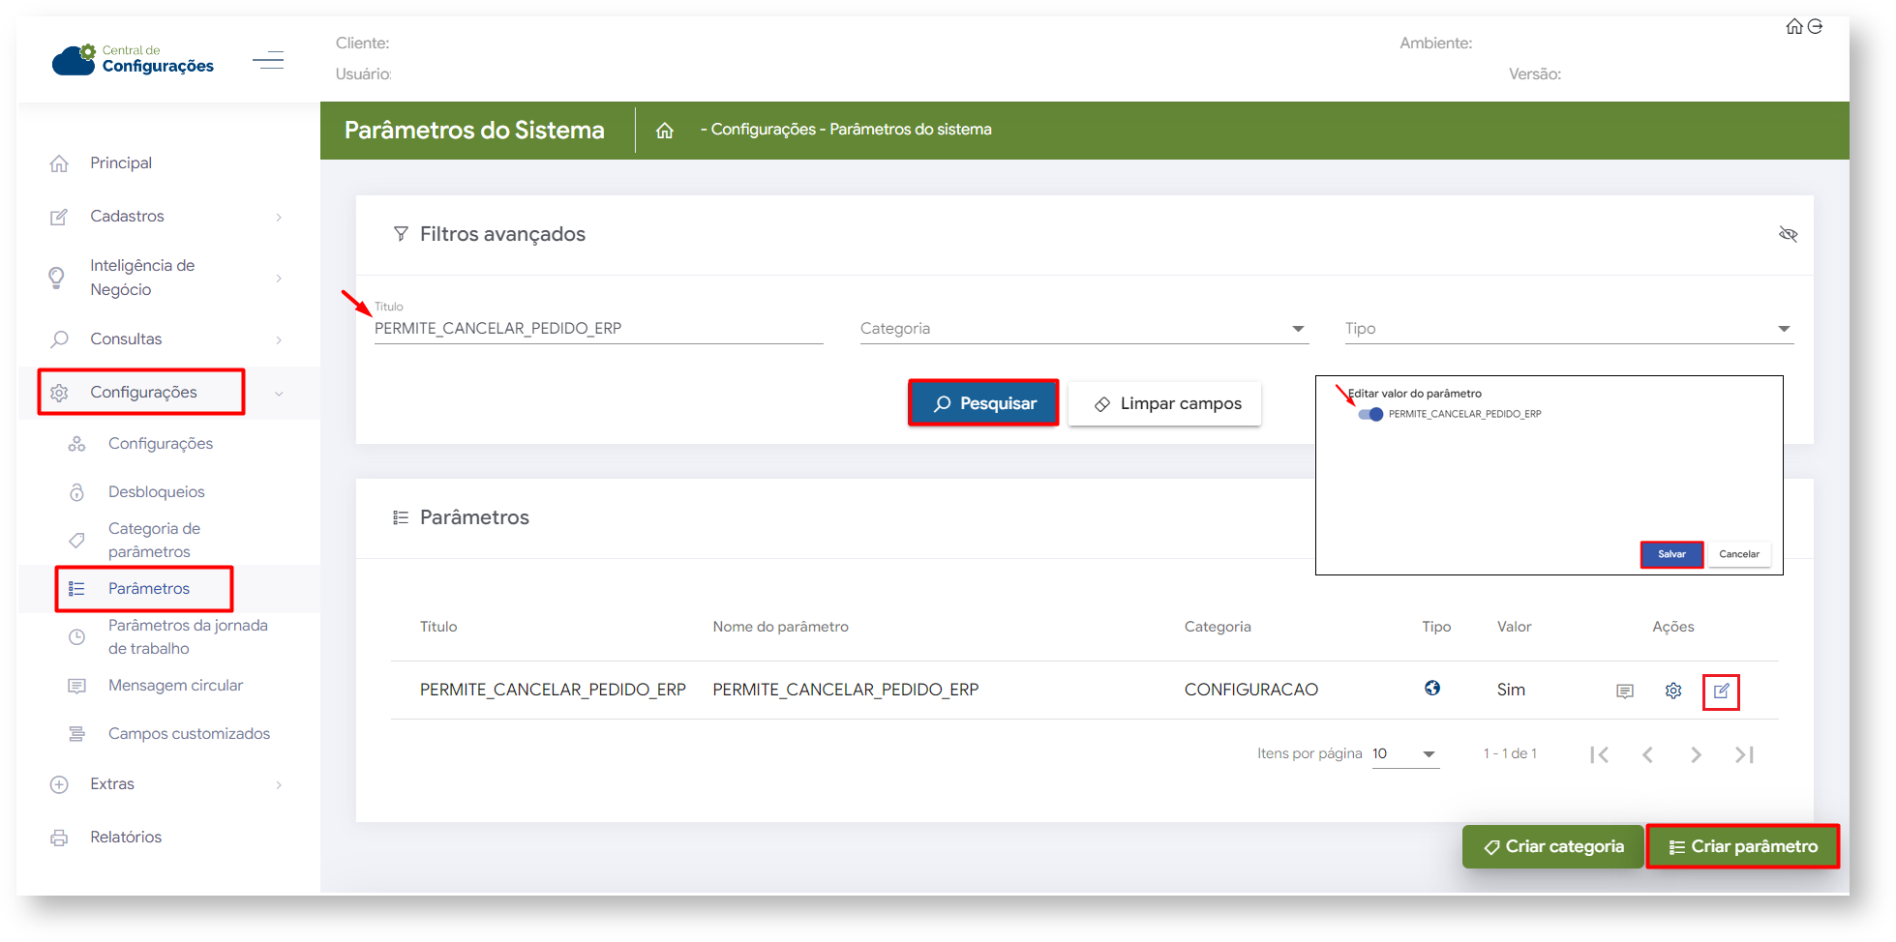
Task: Click the gear icon in the Ações column
Action: coord(1672,691)
